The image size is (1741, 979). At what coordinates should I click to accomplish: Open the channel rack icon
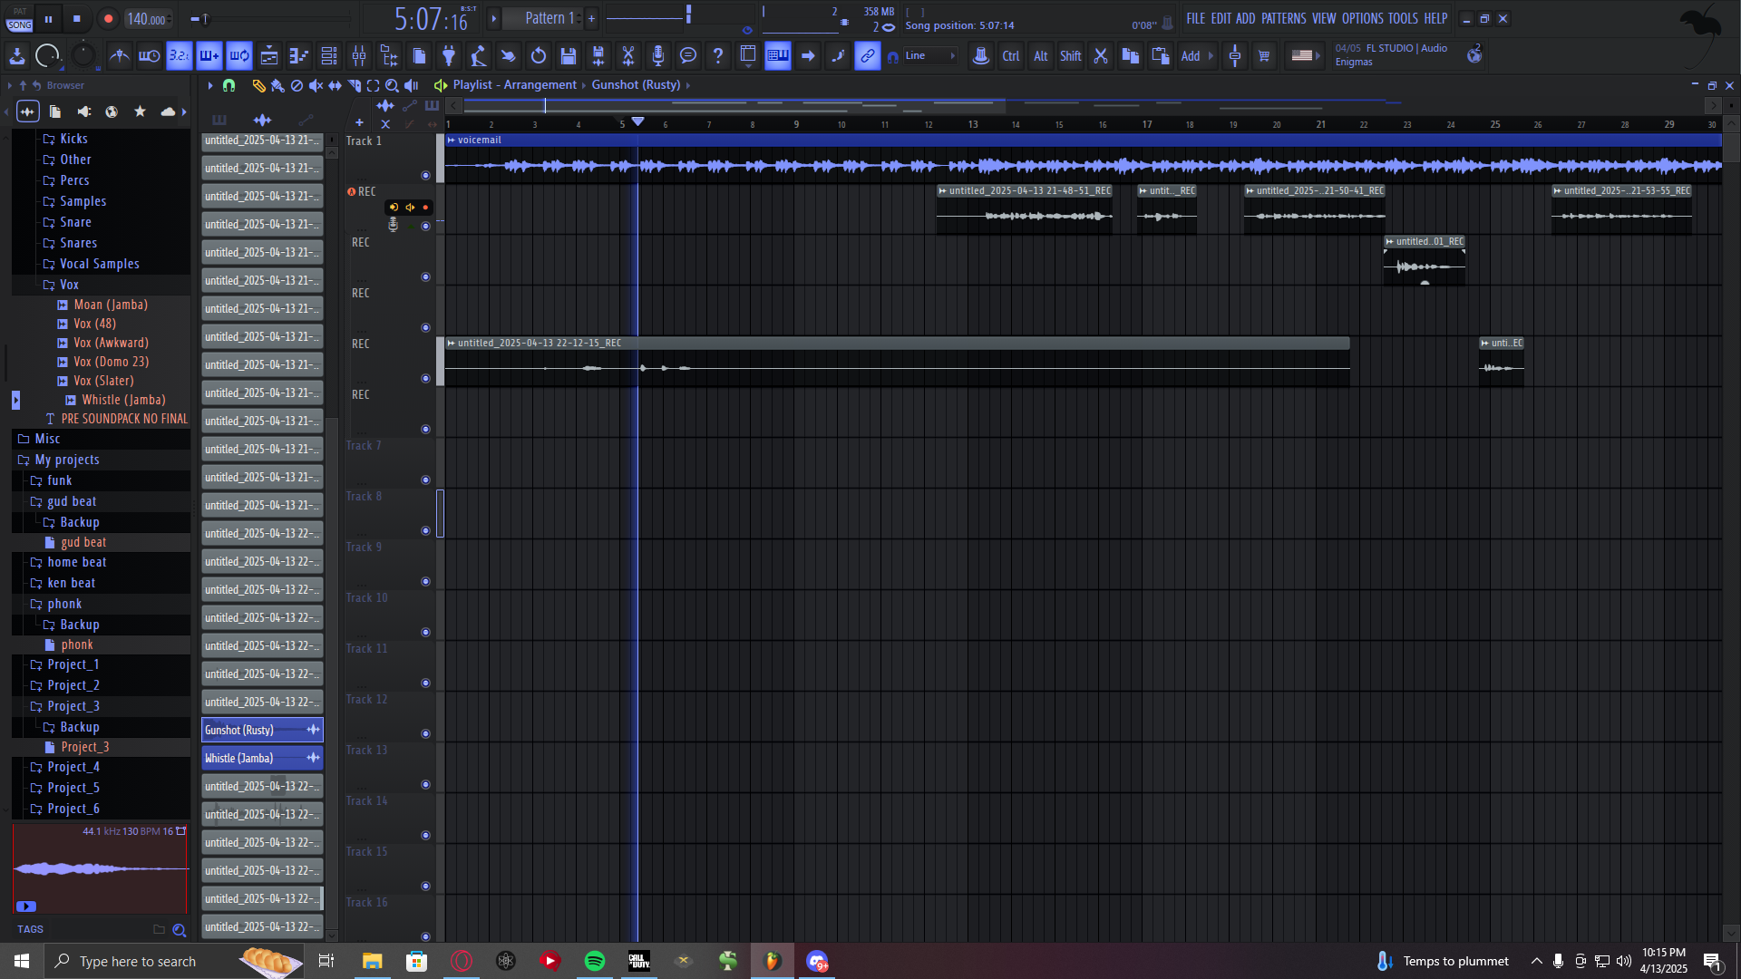pos(329,56)
